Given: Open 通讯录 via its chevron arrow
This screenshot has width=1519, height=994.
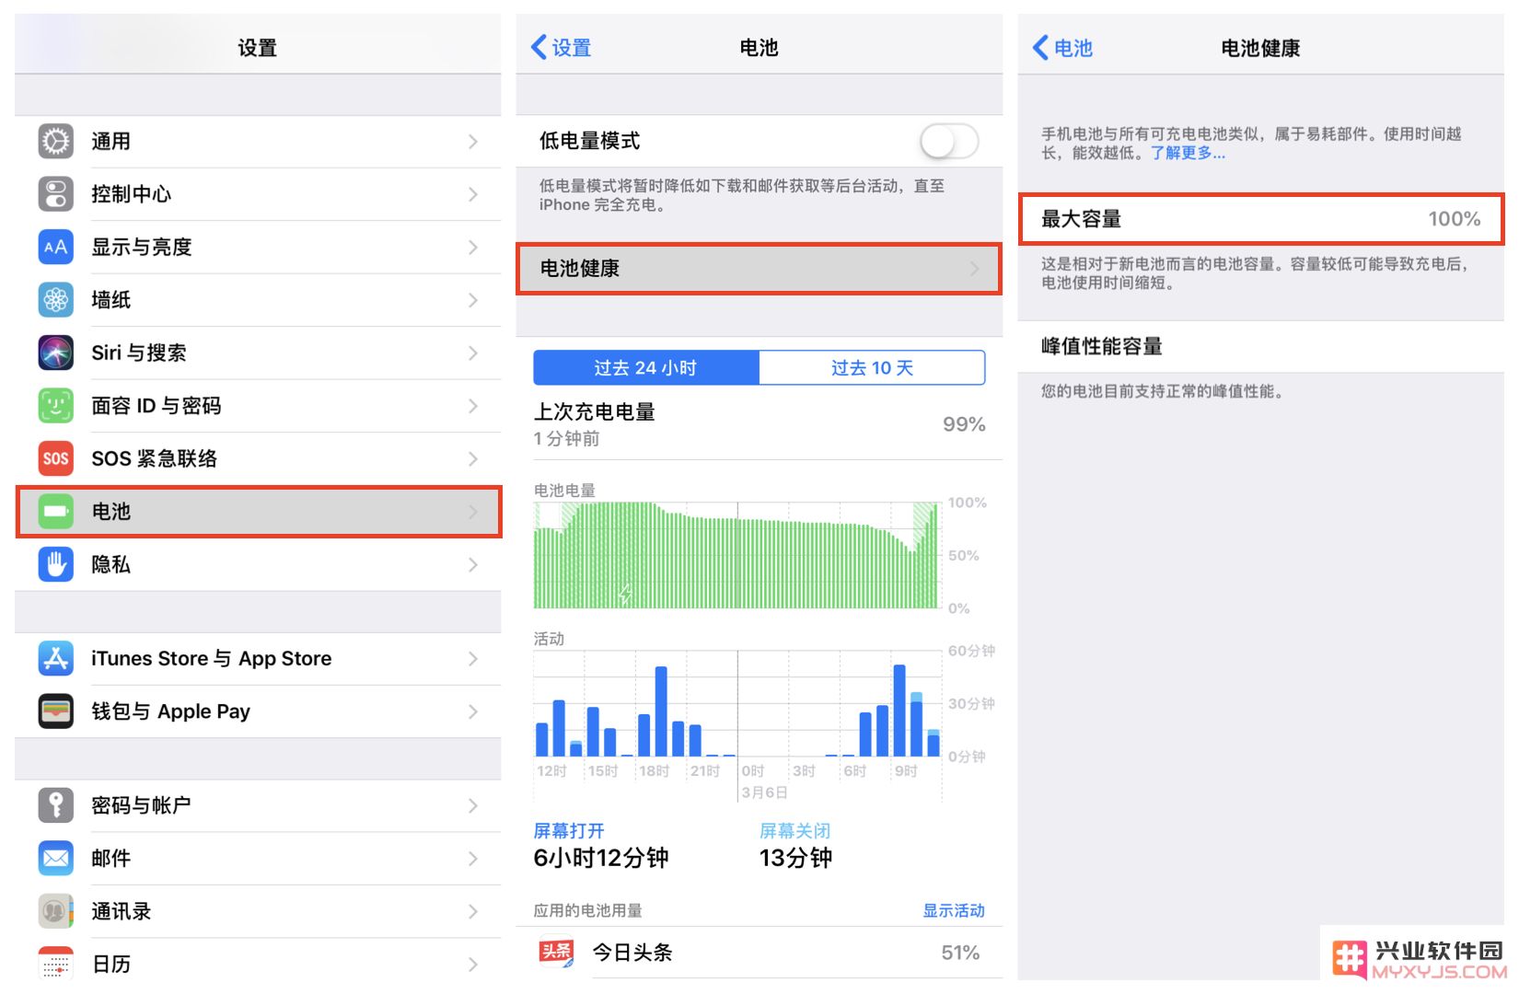Looking at the screenshot, I should pyautogui.click(x=473, y=912).
